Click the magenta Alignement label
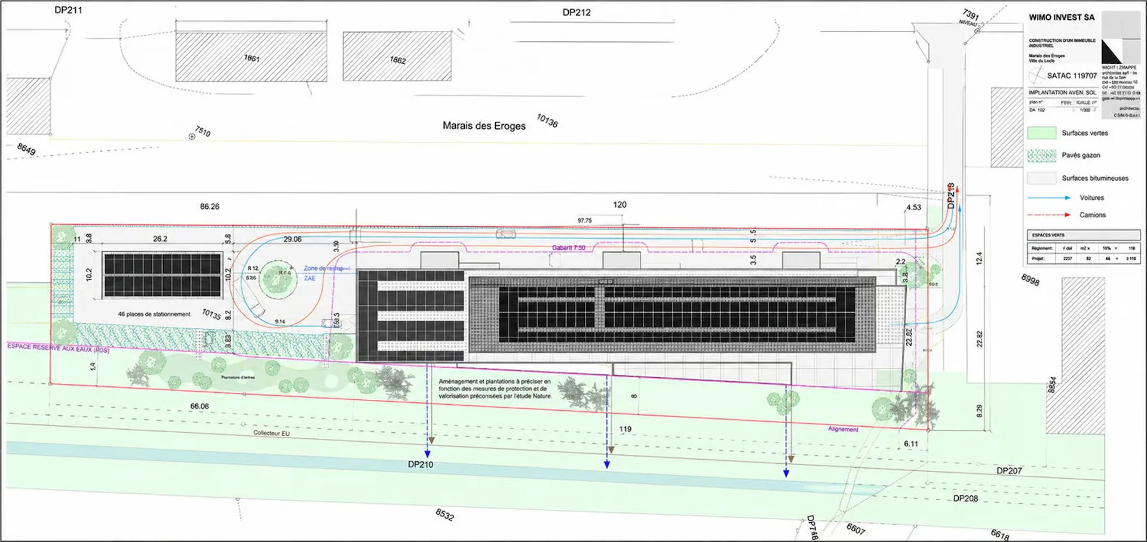The height and width of the screenshot is (542, 1147). coord(843,429)
